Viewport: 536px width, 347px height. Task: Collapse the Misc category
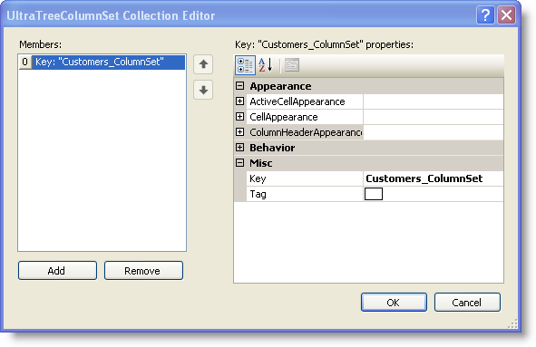pyautogui.click(x=240, y=162)
